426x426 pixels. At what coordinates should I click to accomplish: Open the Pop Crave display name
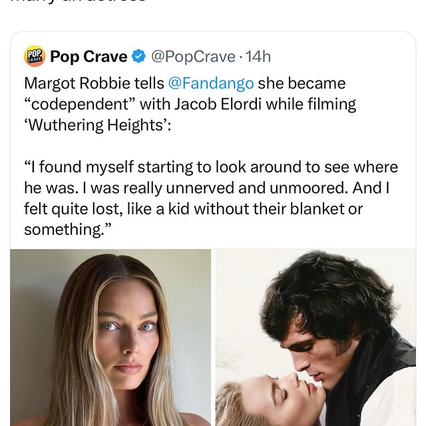89,57
